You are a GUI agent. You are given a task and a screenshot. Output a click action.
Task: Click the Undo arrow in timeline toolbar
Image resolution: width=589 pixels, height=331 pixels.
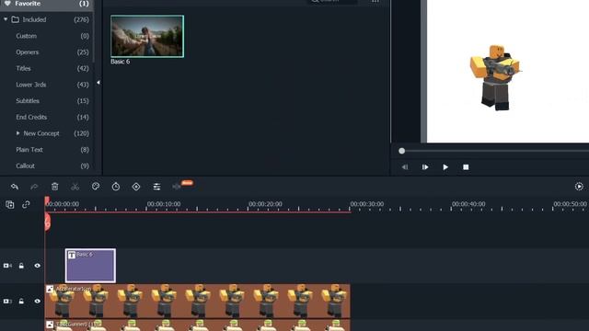pos(15,187)
